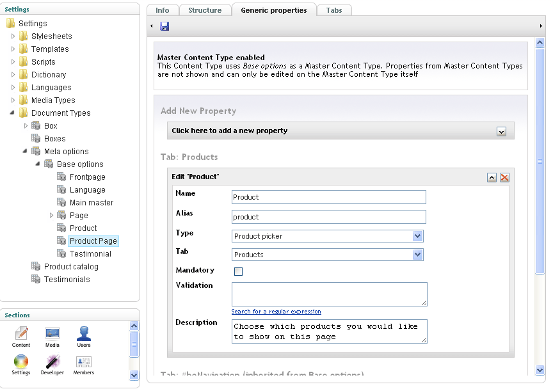Click the Description text area
Viewport: 553px width, 389px height.
click(330, 331)
